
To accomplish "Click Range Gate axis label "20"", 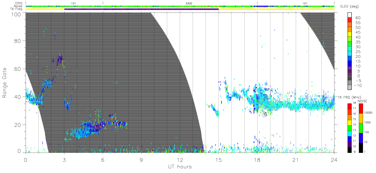I will click(x=18, y=125).
